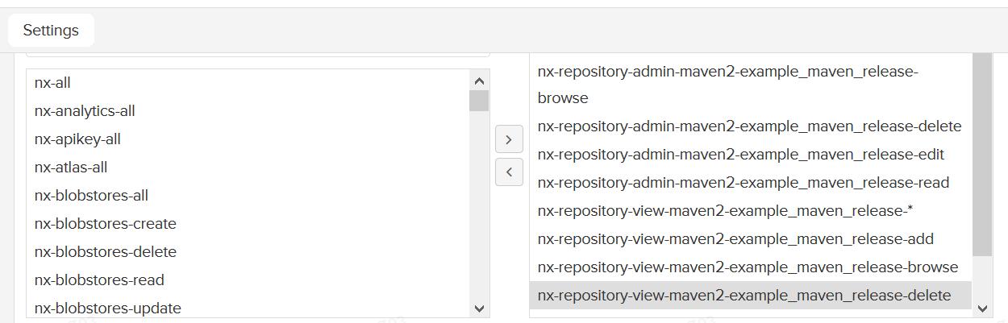Click the move-left arrow button
1008x323 pixels.
click(509, 172)
